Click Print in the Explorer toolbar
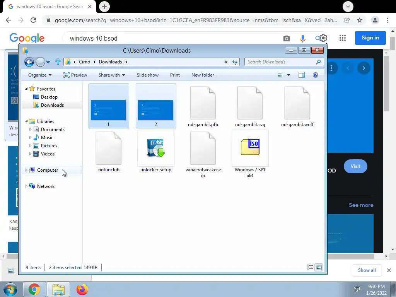The height and width of the screenshot is (297, 396). tap(175, 75)
